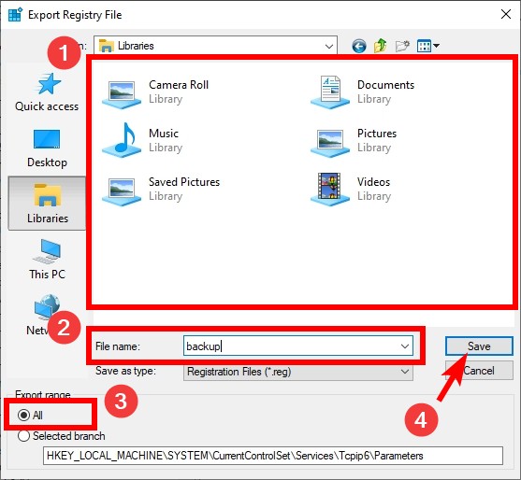521x480 pixels.
Task: Select the Music library
Action: pyautogui.click(x=143, y=140)
